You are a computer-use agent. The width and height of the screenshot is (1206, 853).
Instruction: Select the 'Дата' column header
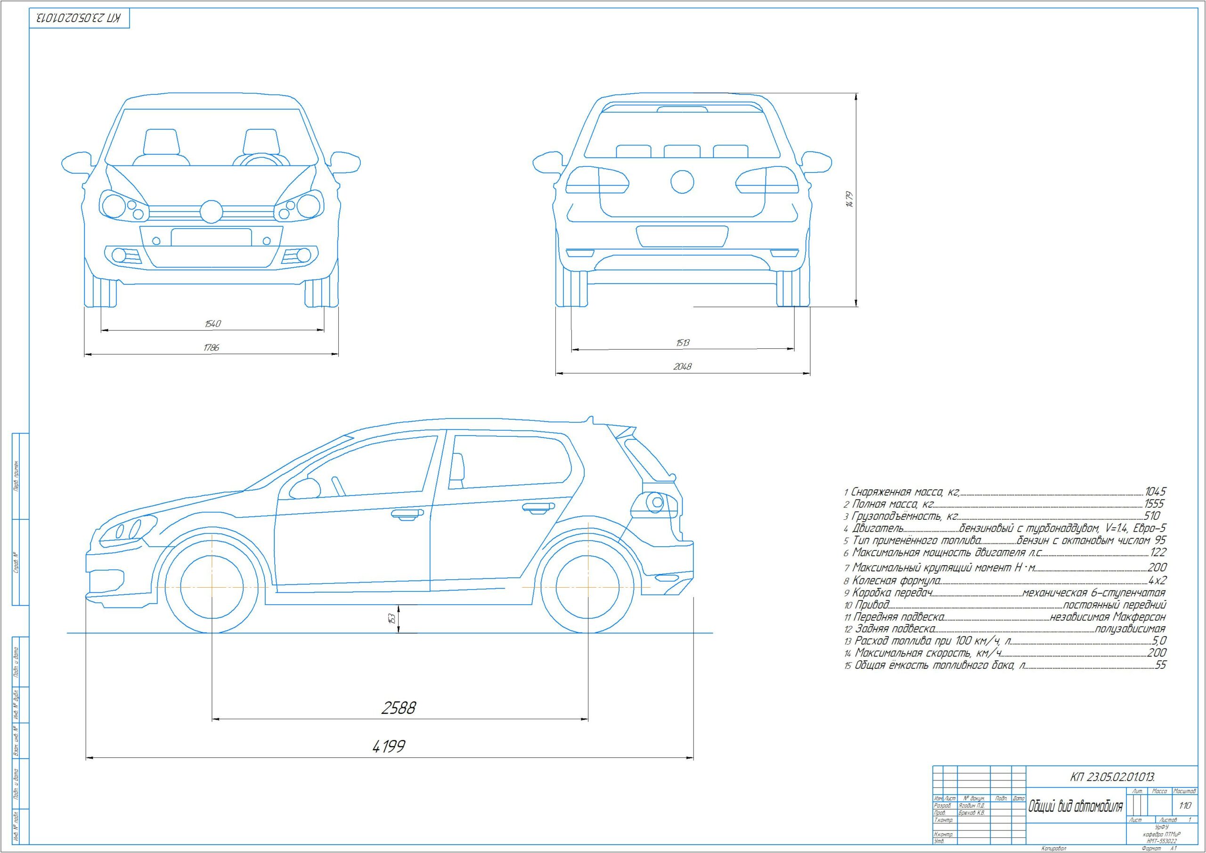[x=1019, y=798]
